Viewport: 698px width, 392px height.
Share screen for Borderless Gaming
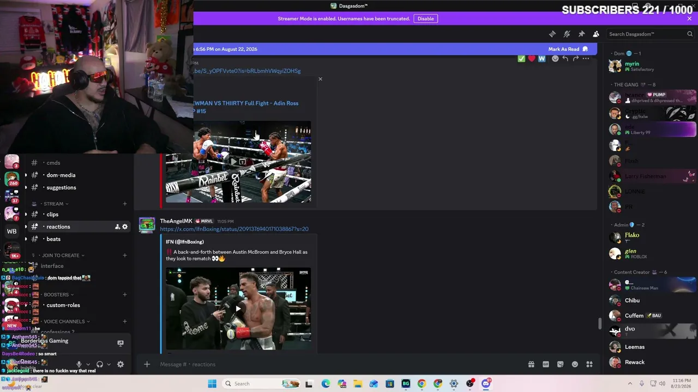click(x=121, y=343)
